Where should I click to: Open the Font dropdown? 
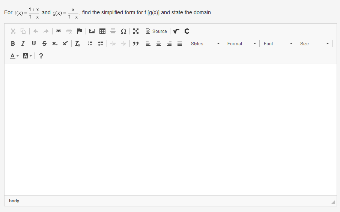pyautogui.click(x=278, y=44)
